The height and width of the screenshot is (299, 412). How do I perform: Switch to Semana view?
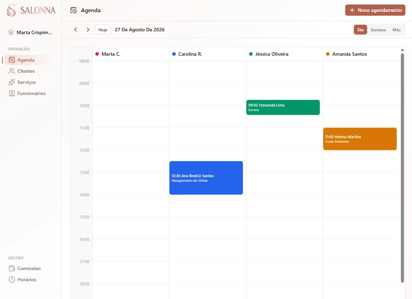tap(378, 30)
